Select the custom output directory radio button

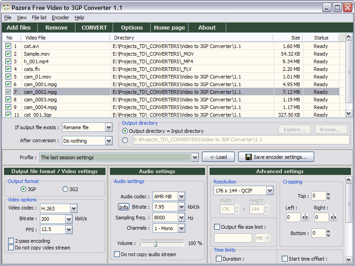tap(125, 140)
